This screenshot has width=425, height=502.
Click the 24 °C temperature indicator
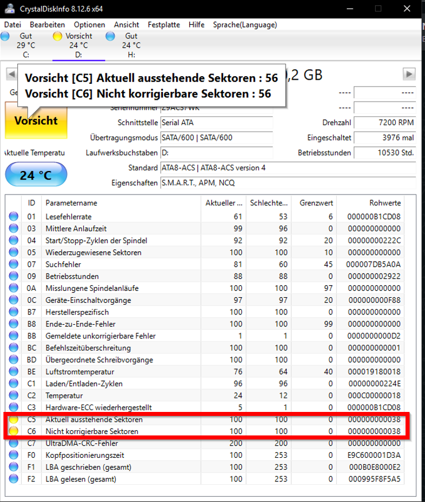point(36,175)
